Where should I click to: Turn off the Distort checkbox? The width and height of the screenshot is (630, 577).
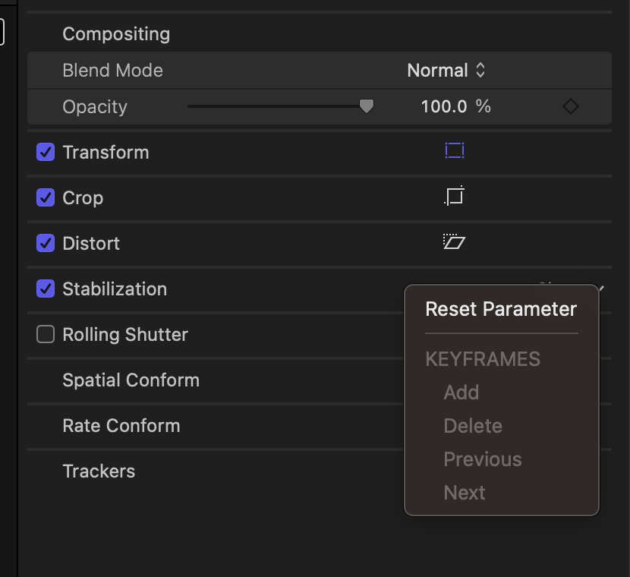46,244
